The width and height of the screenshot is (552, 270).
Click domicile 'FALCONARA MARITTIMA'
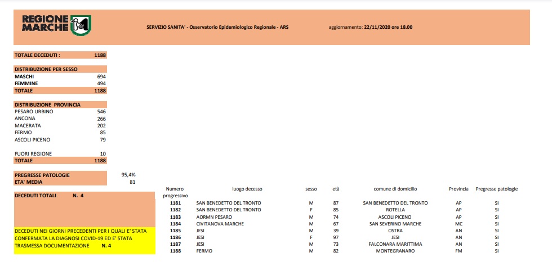click(x=395, y=244)
